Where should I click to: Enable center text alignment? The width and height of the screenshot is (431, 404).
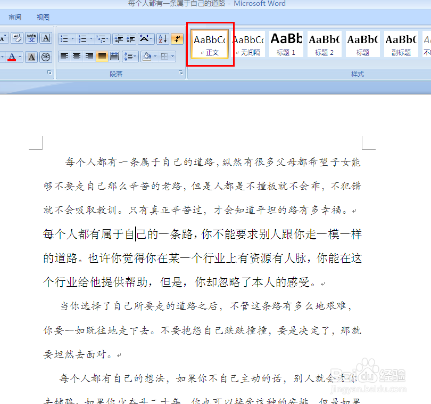coord(75,56)
